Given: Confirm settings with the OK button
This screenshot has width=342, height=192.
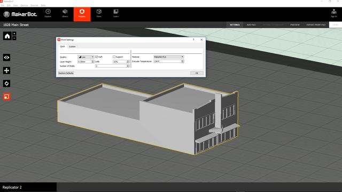Looking at the screenshot, I should (x=197, y=73).
